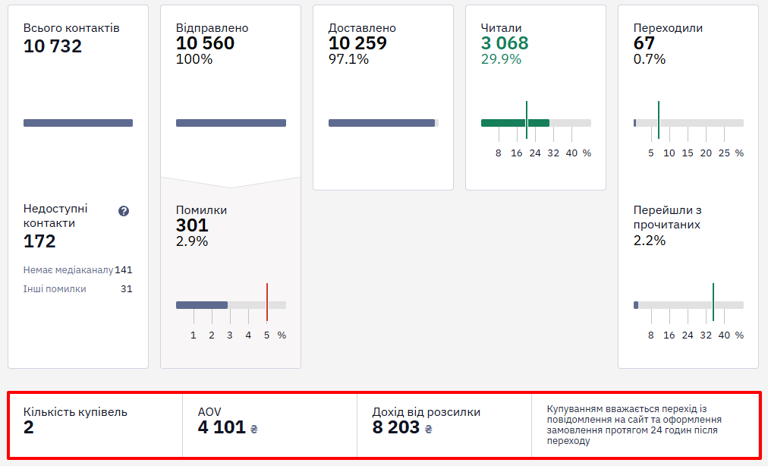Select the Відправлено 100% text
Screen dimensions: 768x466
point(194,59)
